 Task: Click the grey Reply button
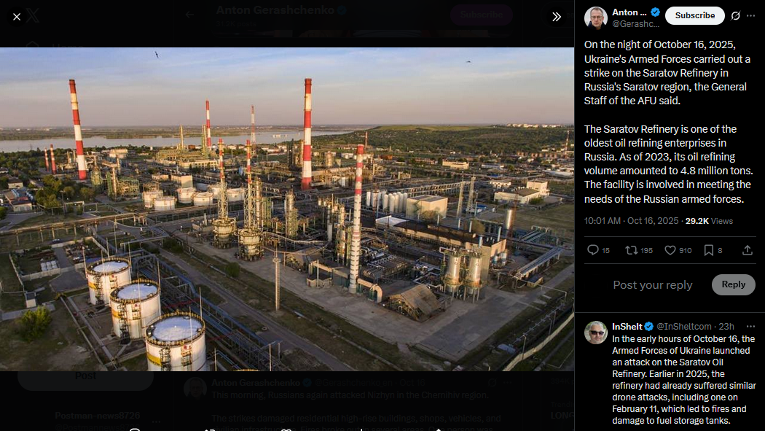(x=733, y=284)
